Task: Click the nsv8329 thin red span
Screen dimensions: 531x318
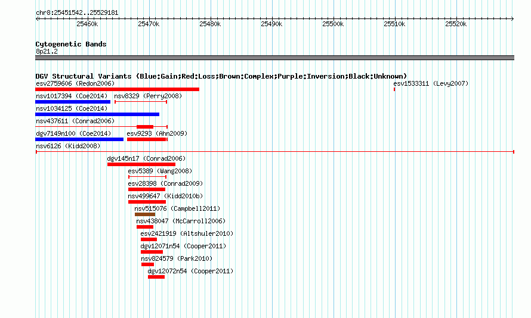Action: (x=141, y=102)
